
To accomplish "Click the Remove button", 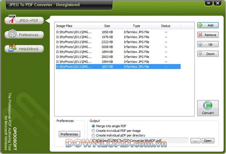I will 208,35.
